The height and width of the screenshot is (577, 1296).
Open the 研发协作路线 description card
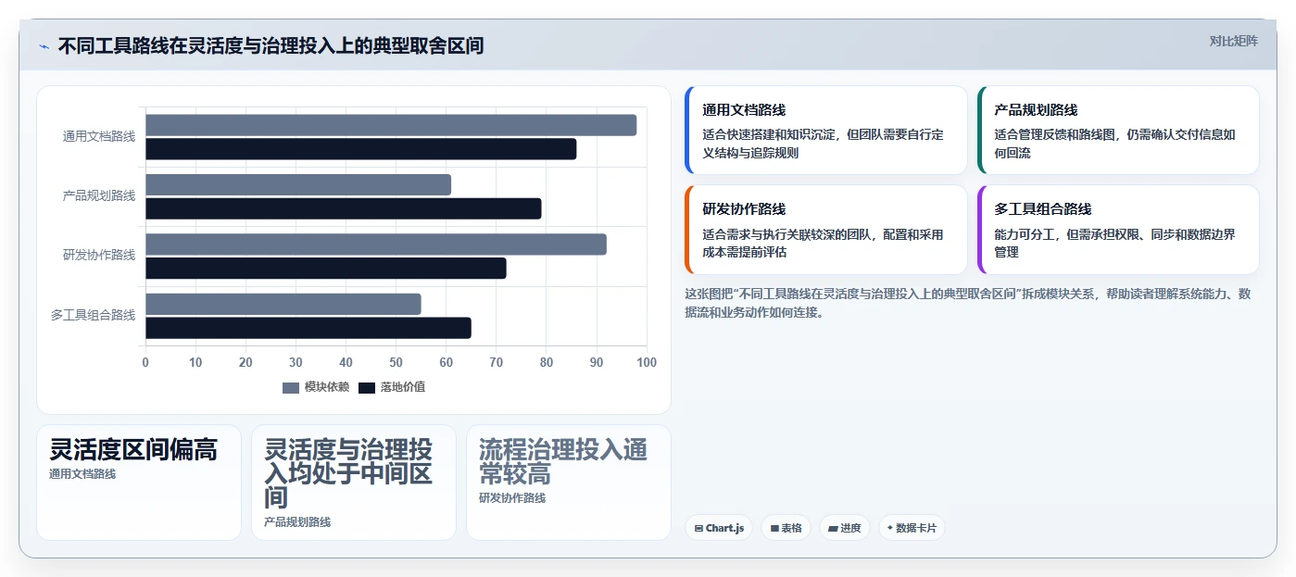825,230
